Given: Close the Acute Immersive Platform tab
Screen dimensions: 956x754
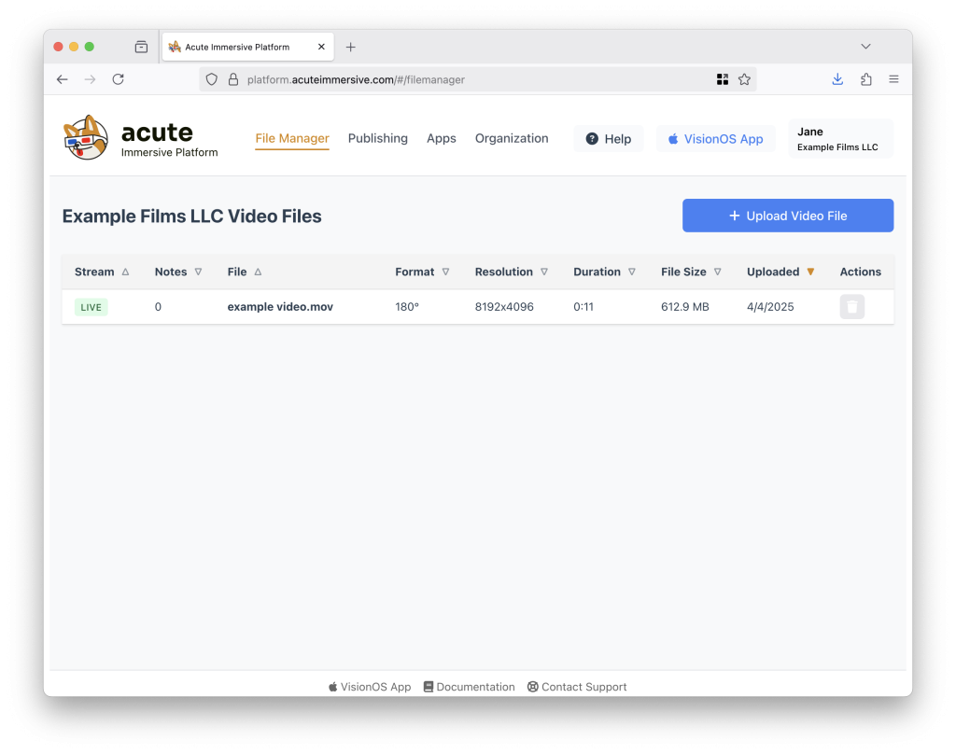Looking at the screenshot, I should pyautogui.click(x=321, y=47).
